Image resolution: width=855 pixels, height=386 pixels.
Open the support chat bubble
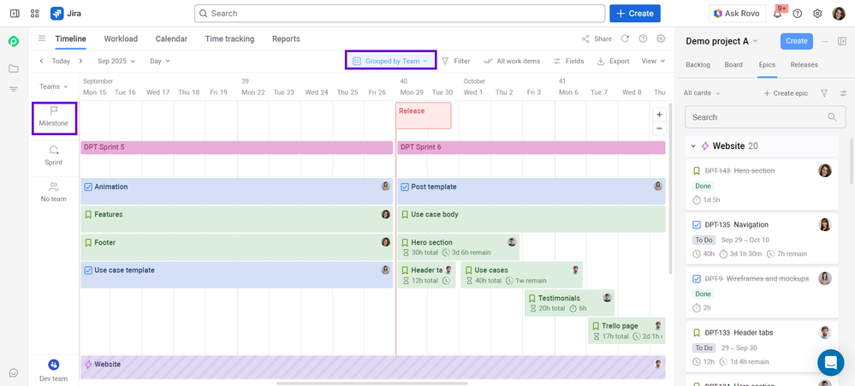pos(831,363)
